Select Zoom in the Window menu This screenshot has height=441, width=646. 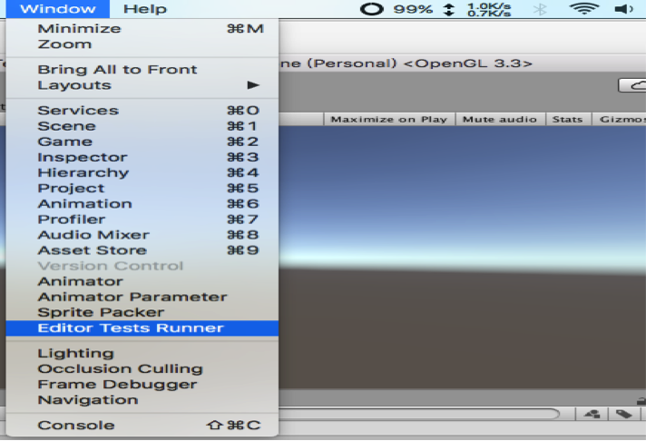pyautogui.click(x=142, y=44)
